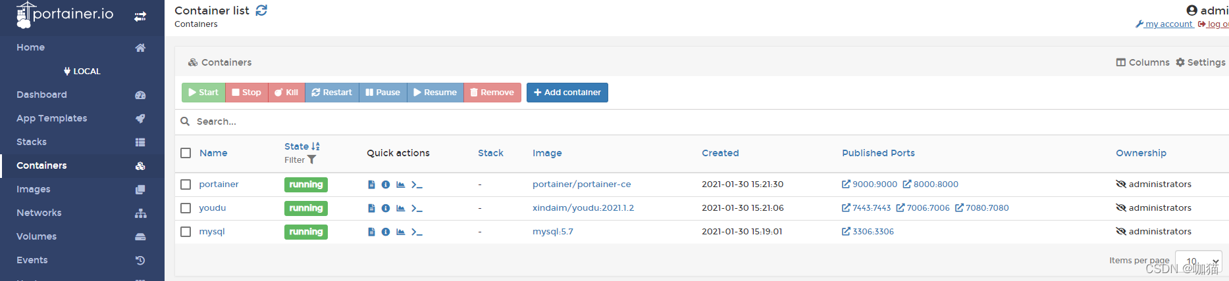Open Stacks in sidebar
This screenshot has height=281, width=1229.
(x=82, y=142)
